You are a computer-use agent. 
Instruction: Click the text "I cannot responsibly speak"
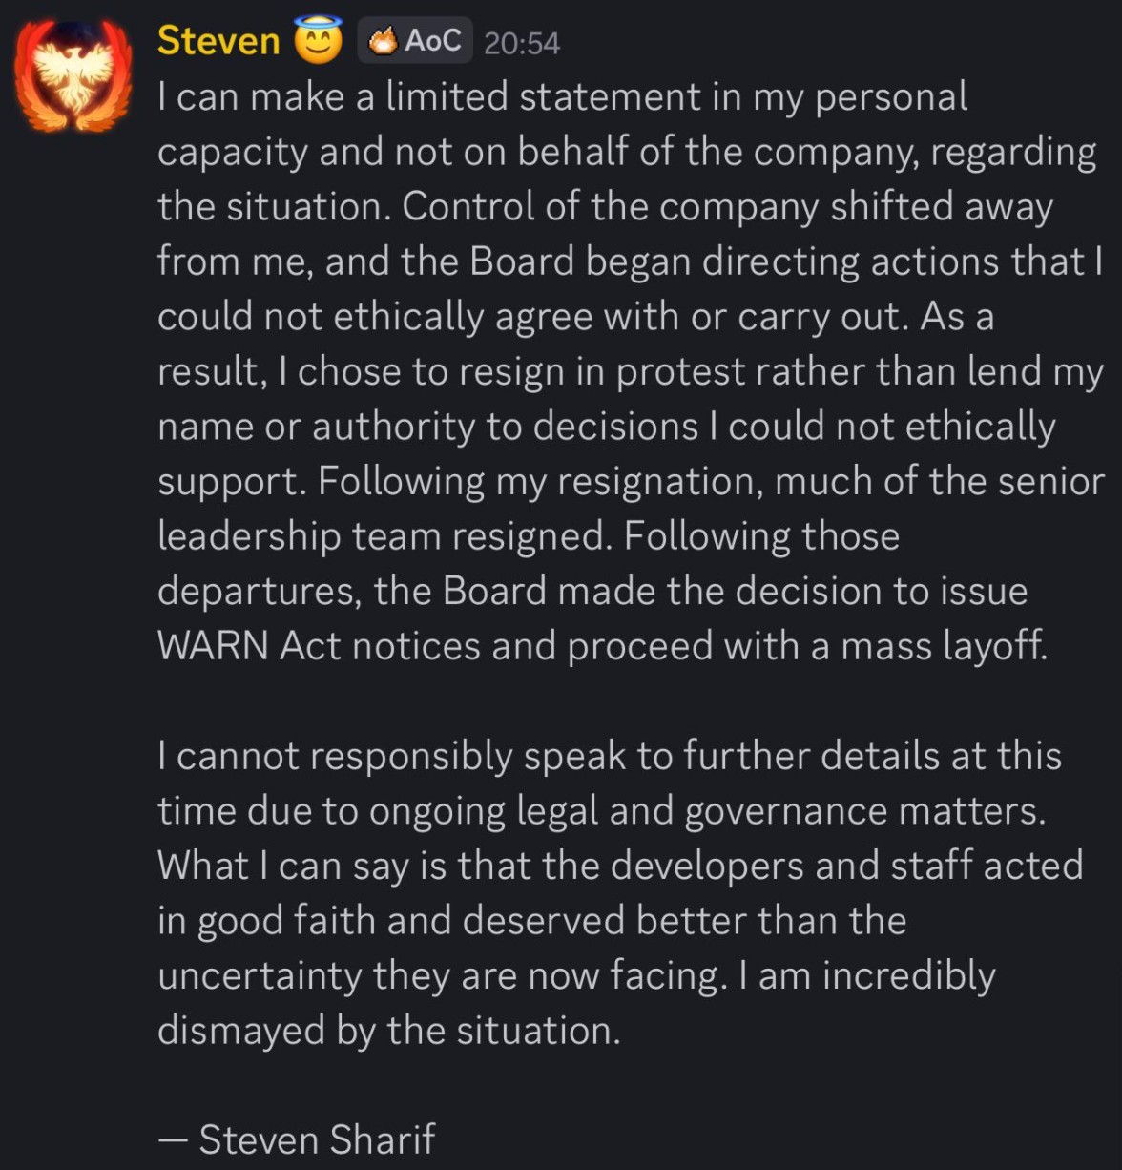(336, 756)
